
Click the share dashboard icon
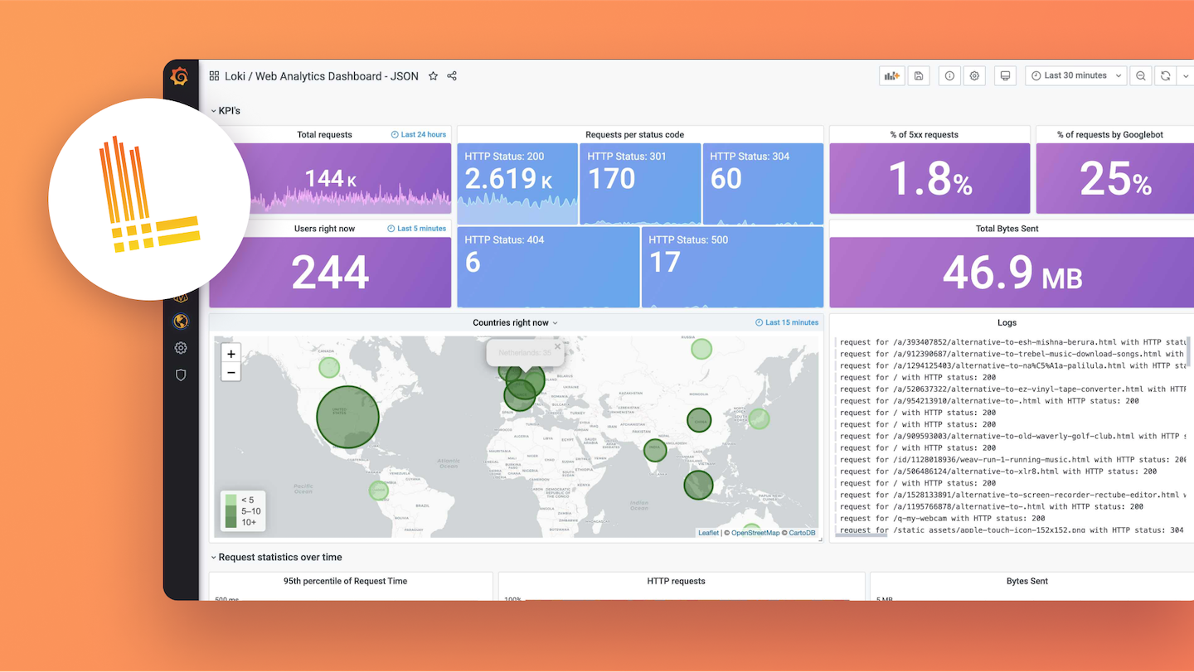[x=452, y=75]
